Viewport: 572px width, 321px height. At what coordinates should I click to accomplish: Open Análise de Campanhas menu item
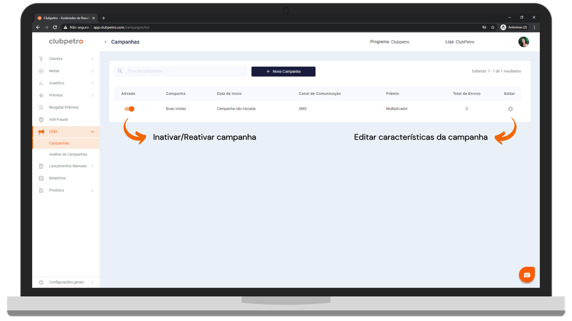coord(68,154)
